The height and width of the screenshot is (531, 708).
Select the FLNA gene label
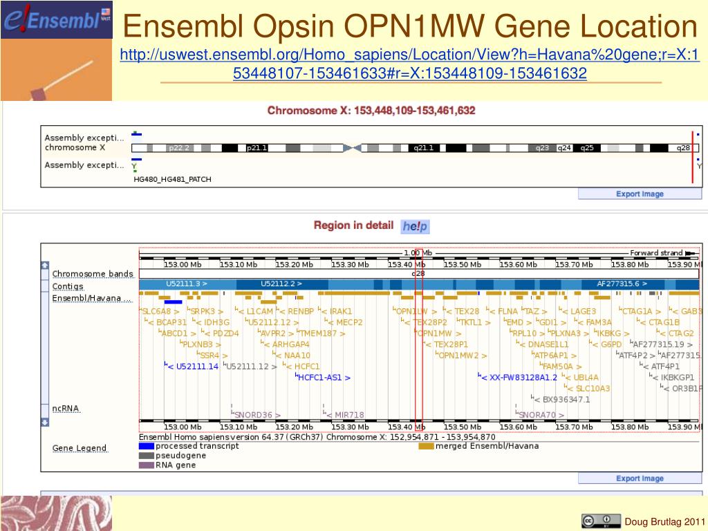tap(502, 311)
